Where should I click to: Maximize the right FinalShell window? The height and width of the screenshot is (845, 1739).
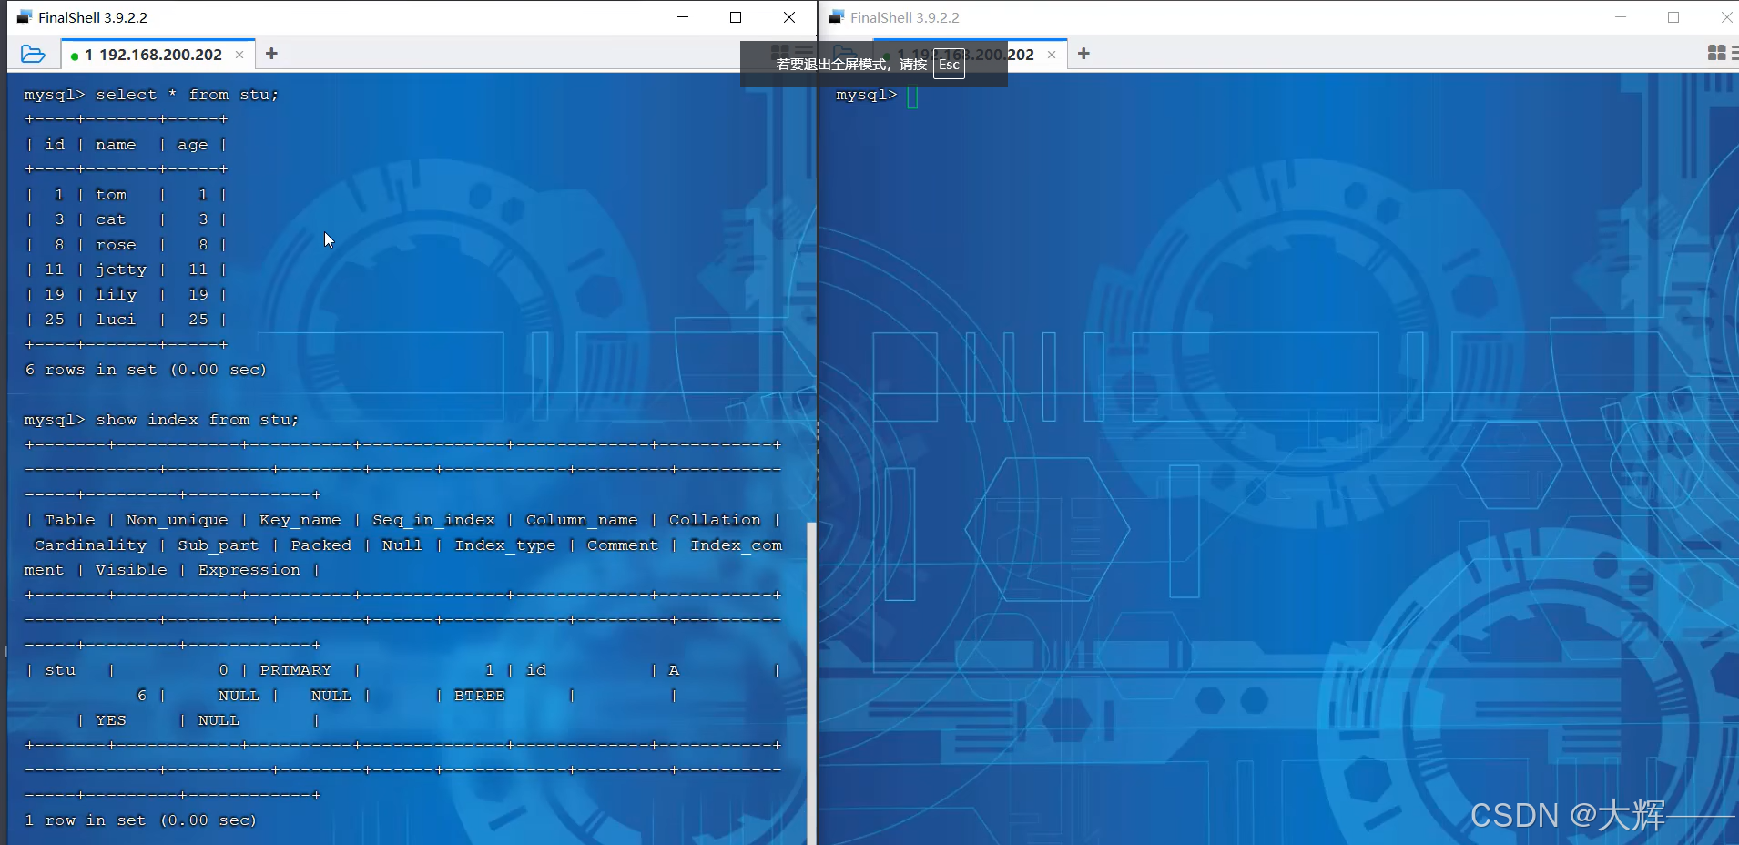tap(1673, 17)
